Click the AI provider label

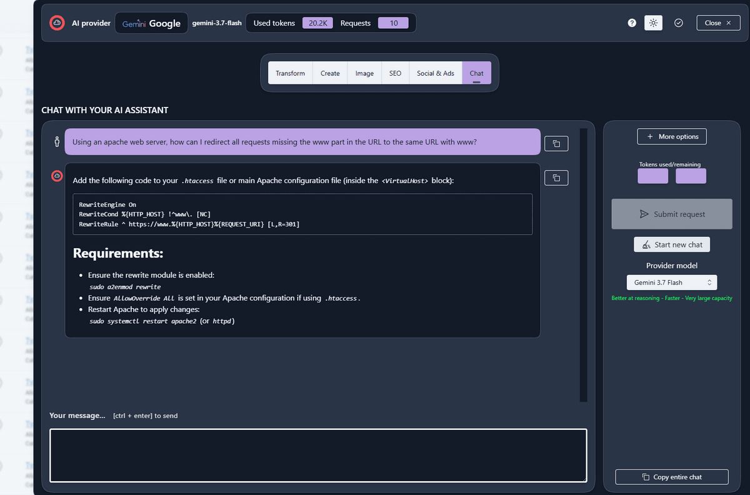[91, 23]
